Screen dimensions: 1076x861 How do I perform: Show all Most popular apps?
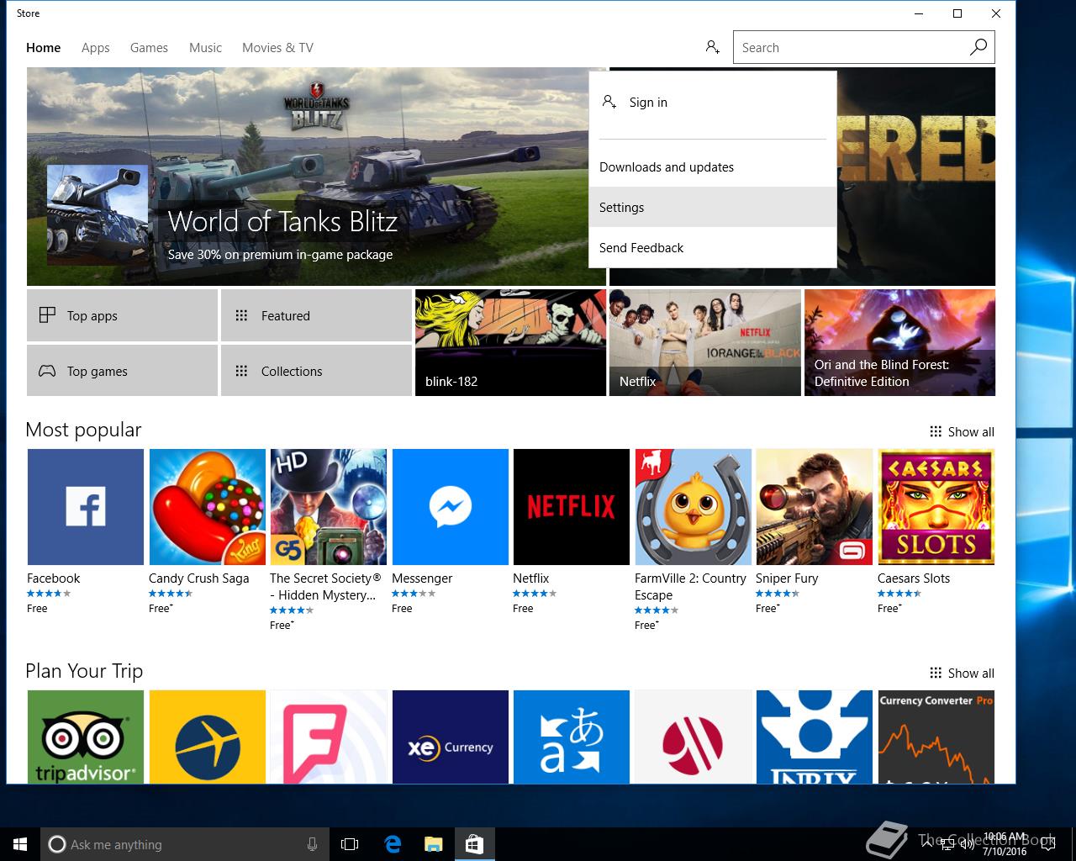pos(962,431)
